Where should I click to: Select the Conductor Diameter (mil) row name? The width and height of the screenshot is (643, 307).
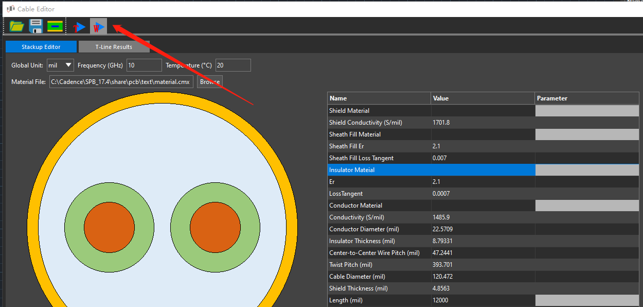tap(364, 229)
